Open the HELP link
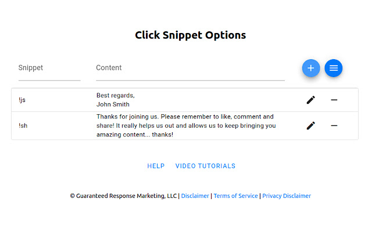The height and width of the screenshot is (232, 372). coord(156,166)
